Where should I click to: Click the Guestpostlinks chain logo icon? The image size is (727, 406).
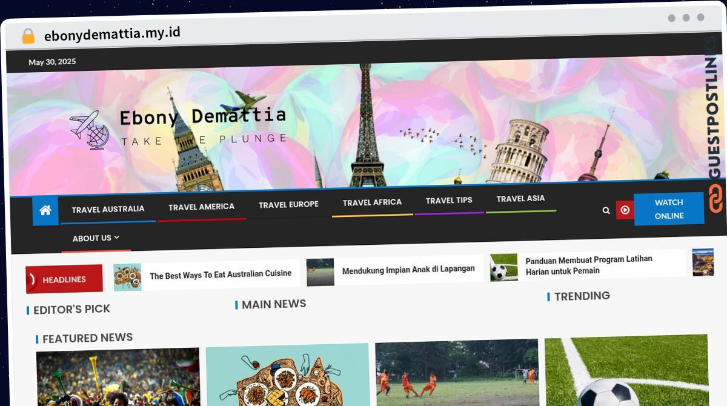click(x=715, y=199)
